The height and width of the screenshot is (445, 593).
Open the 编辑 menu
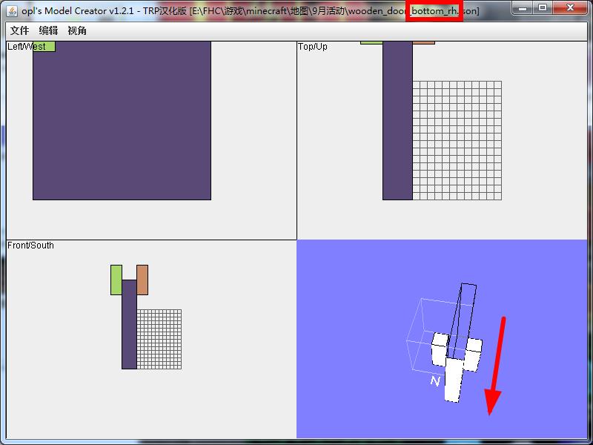click(48, 31)
